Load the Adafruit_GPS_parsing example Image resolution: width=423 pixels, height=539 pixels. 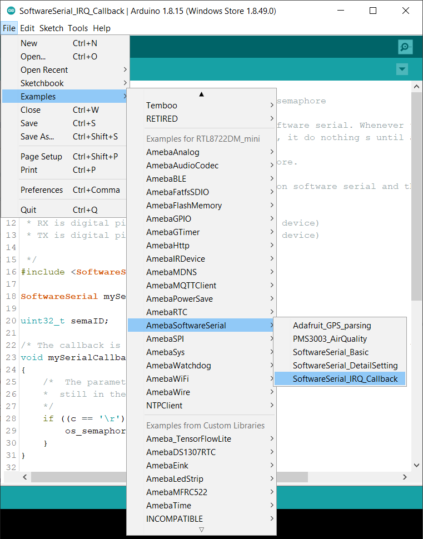[340, 326]
